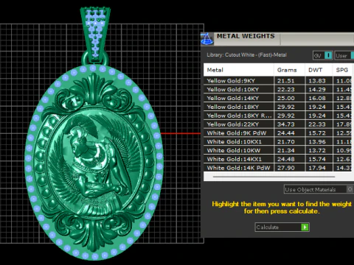
Task: Sort by the SPG column header
Action: (x=342, y=70)
